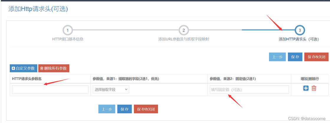Click the bottom 保存 button
This screenshot has height=123, width=330.
(124, 109)
